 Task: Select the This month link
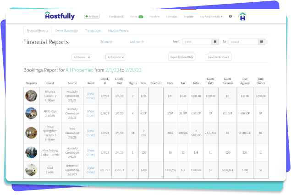click(106, 42)
